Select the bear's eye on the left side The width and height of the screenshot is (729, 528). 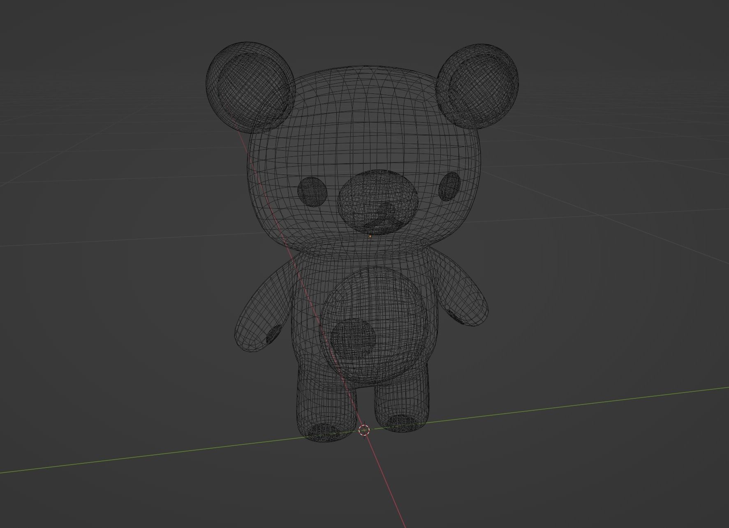pos(312,192)
